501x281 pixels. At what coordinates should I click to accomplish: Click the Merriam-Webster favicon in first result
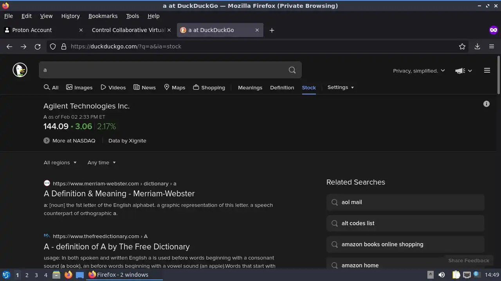pos(47,183)
